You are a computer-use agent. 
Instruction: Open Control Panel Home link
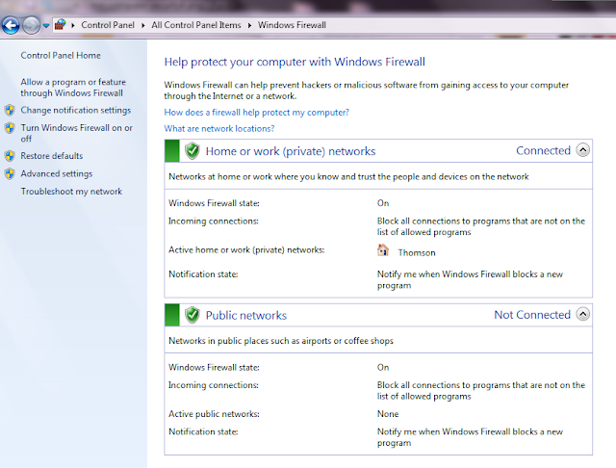61,56
